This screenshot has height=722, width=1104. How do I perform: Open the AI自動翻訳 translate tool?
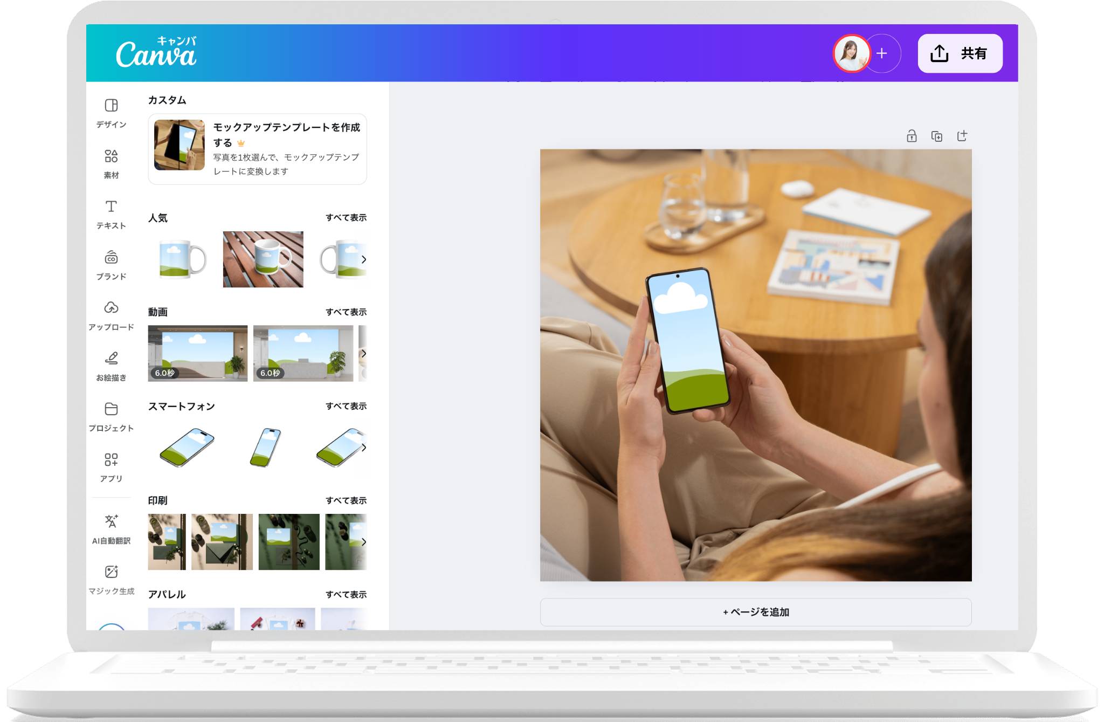tap(111, 528)
